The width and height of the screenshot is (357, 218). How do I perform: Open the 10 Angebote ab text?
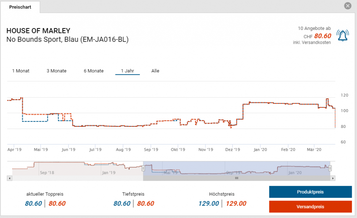click(314, 28)
